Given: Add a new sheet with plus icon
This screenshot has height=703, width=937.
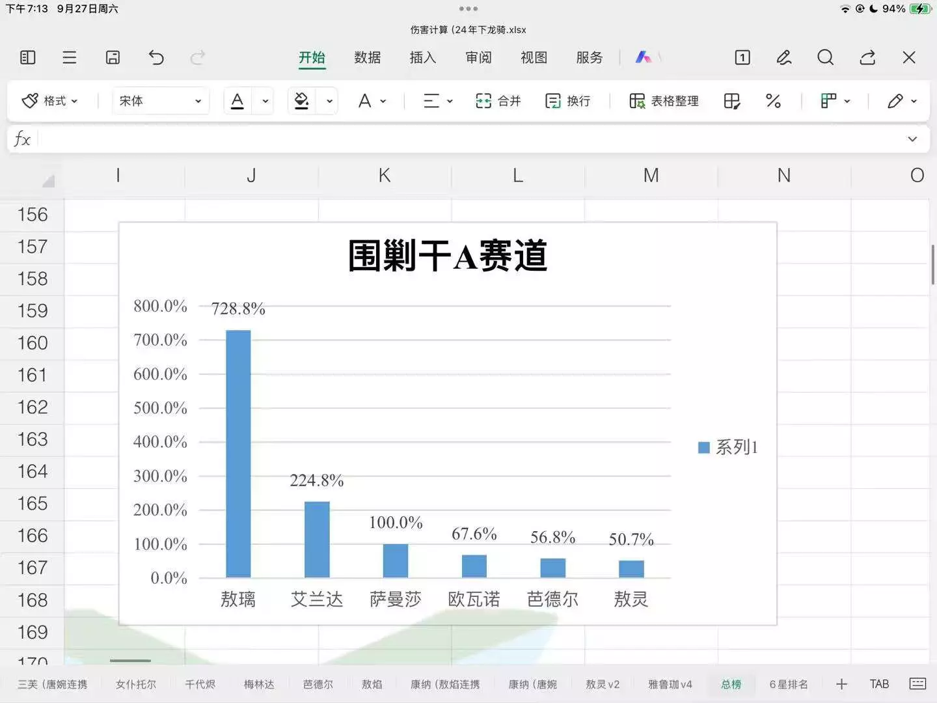Looking at the screenshot, I should pos(841,684).
